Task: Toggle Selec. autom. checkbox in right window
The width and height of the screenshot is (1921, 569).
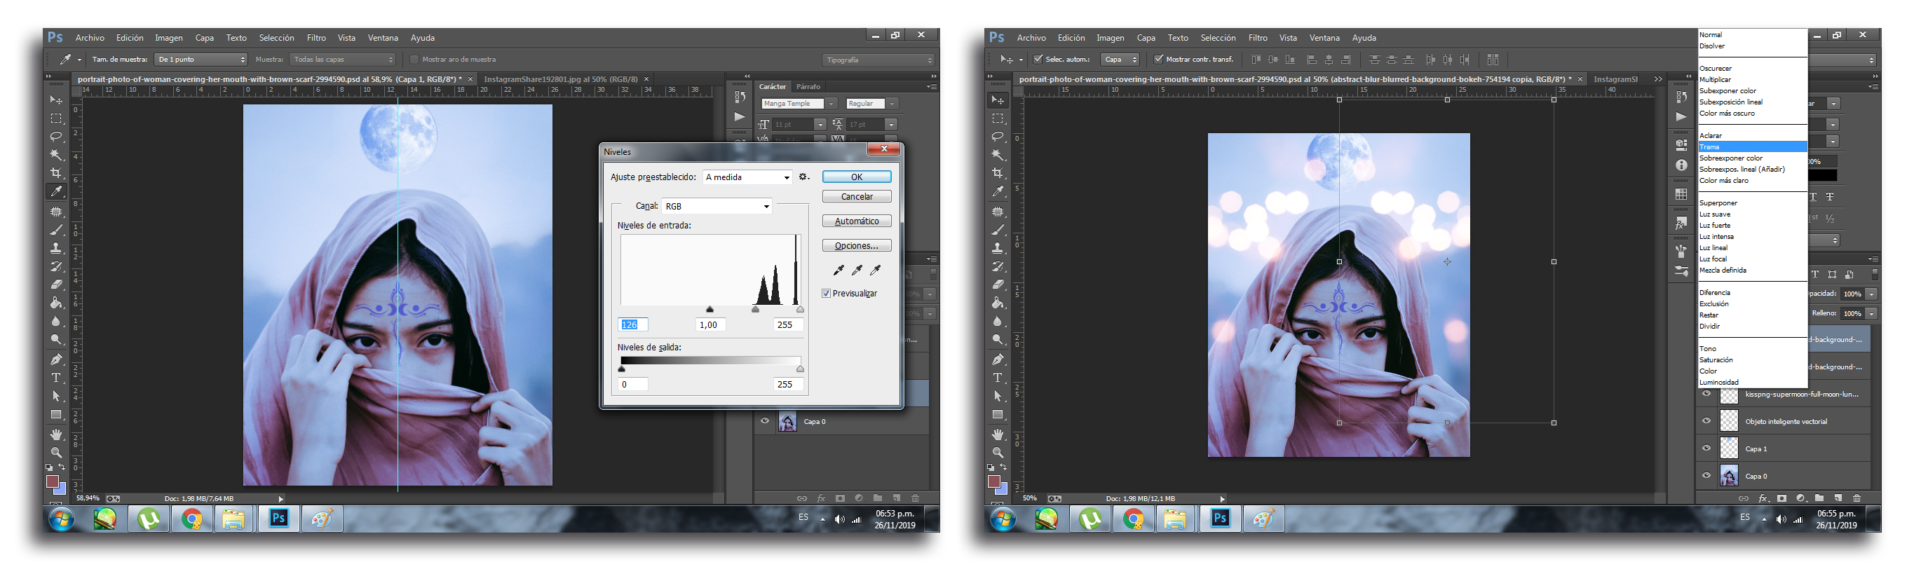Action: pyautogui.click(x=1038, y=59)
